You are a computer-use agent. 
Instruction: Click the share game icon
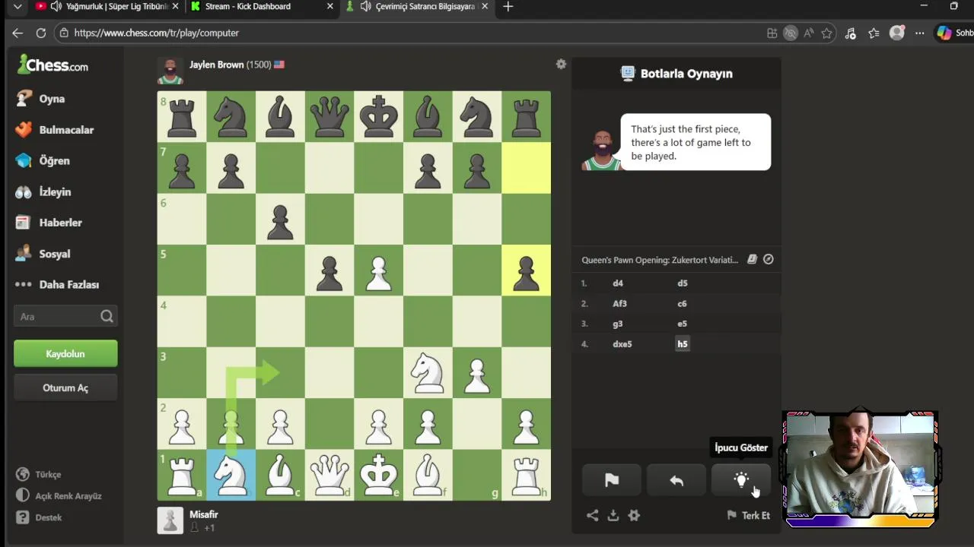592,515
